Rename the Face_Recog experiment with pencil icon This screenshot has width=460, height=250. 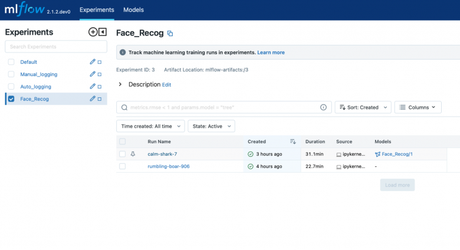click(x=93, y=98)
